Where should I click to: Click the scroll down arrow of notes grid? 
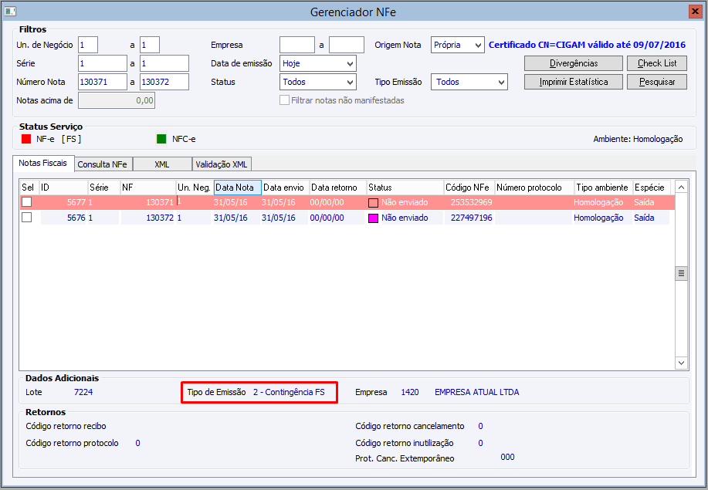click(681, 363)
